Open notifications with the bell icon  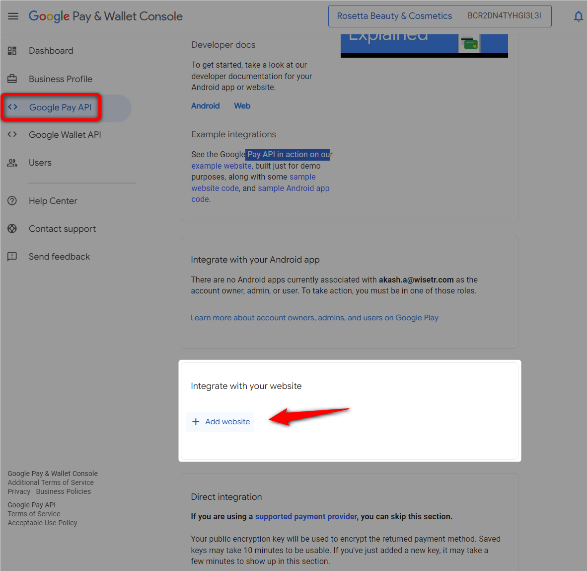coord(578,16)
